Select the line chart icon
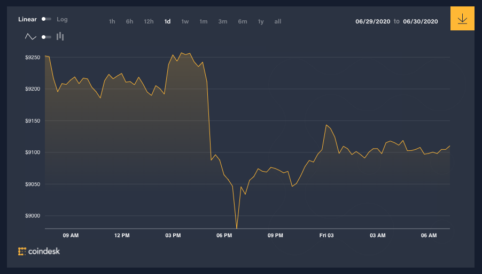Viewport: 482px width, 274px height. 30,37
